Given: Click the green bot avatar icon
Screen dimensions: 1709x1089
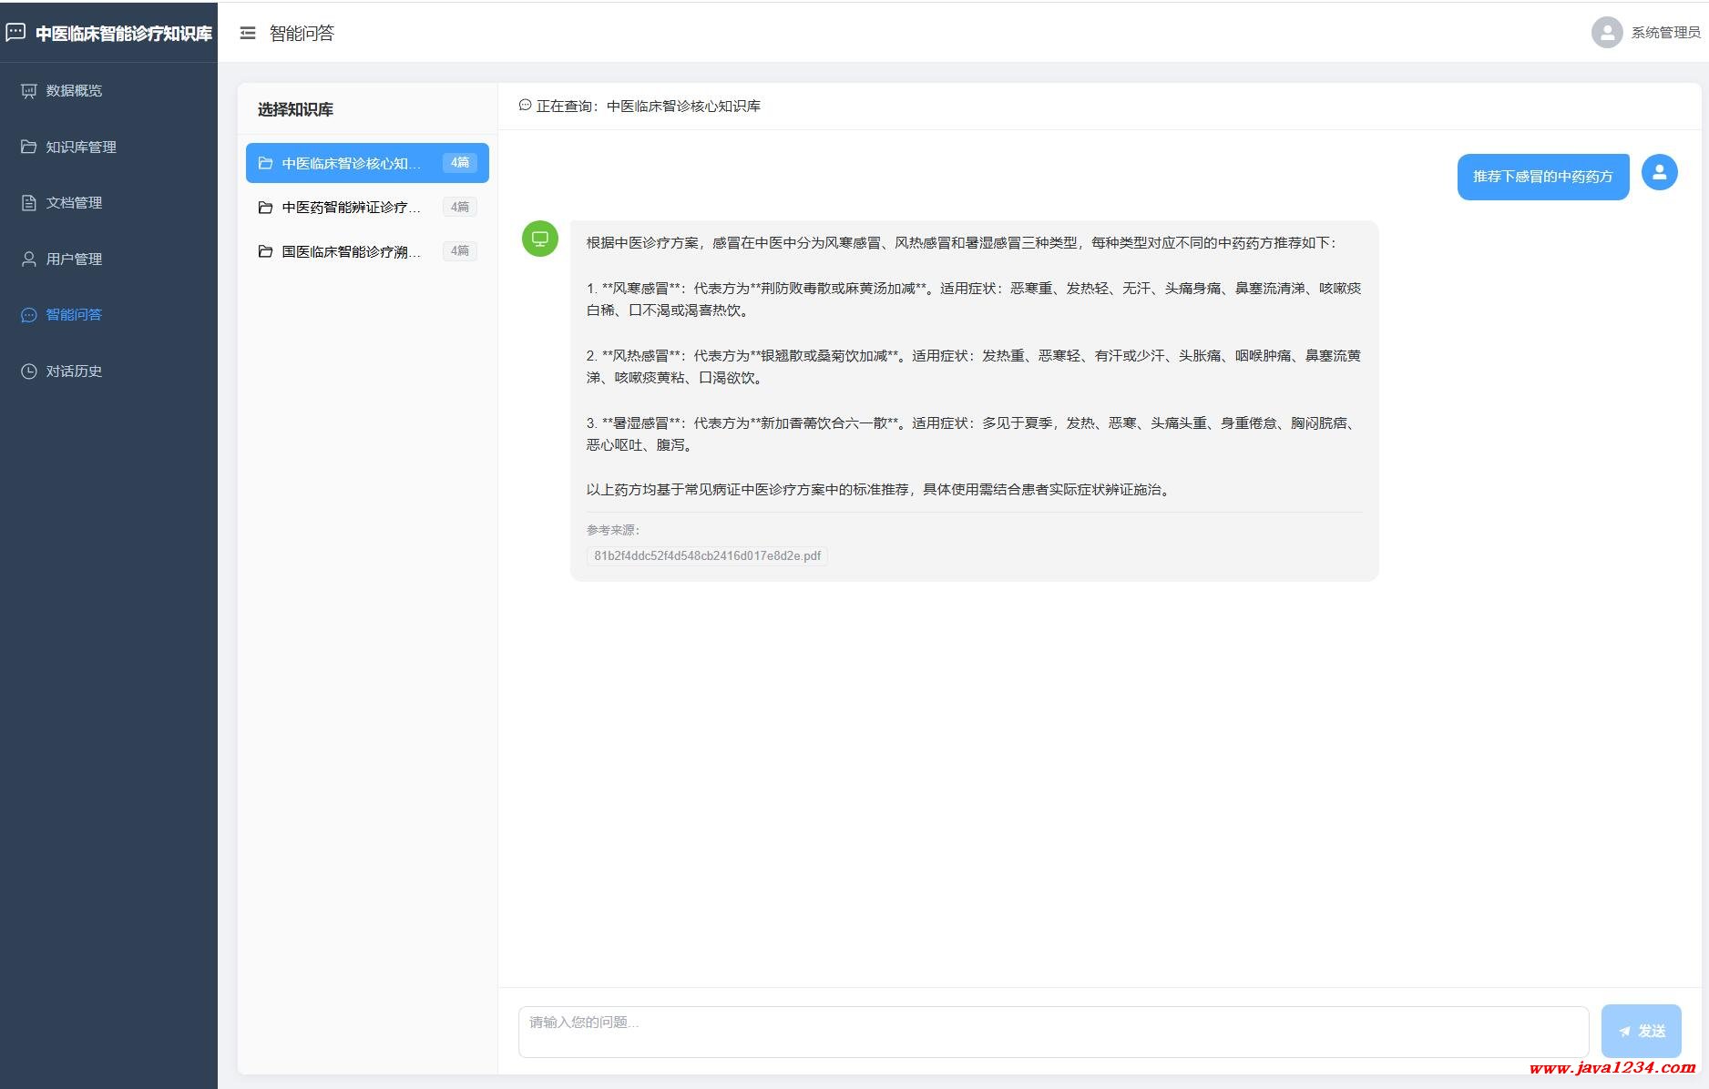Looking at the screenshot, I should coord(539,239).
